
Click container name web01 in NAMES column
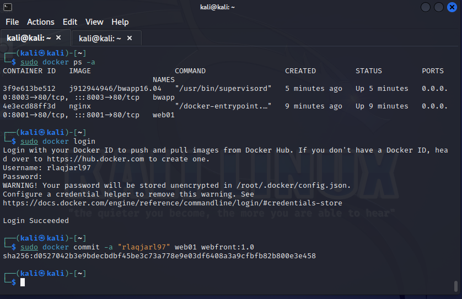[x=164, y=115]
